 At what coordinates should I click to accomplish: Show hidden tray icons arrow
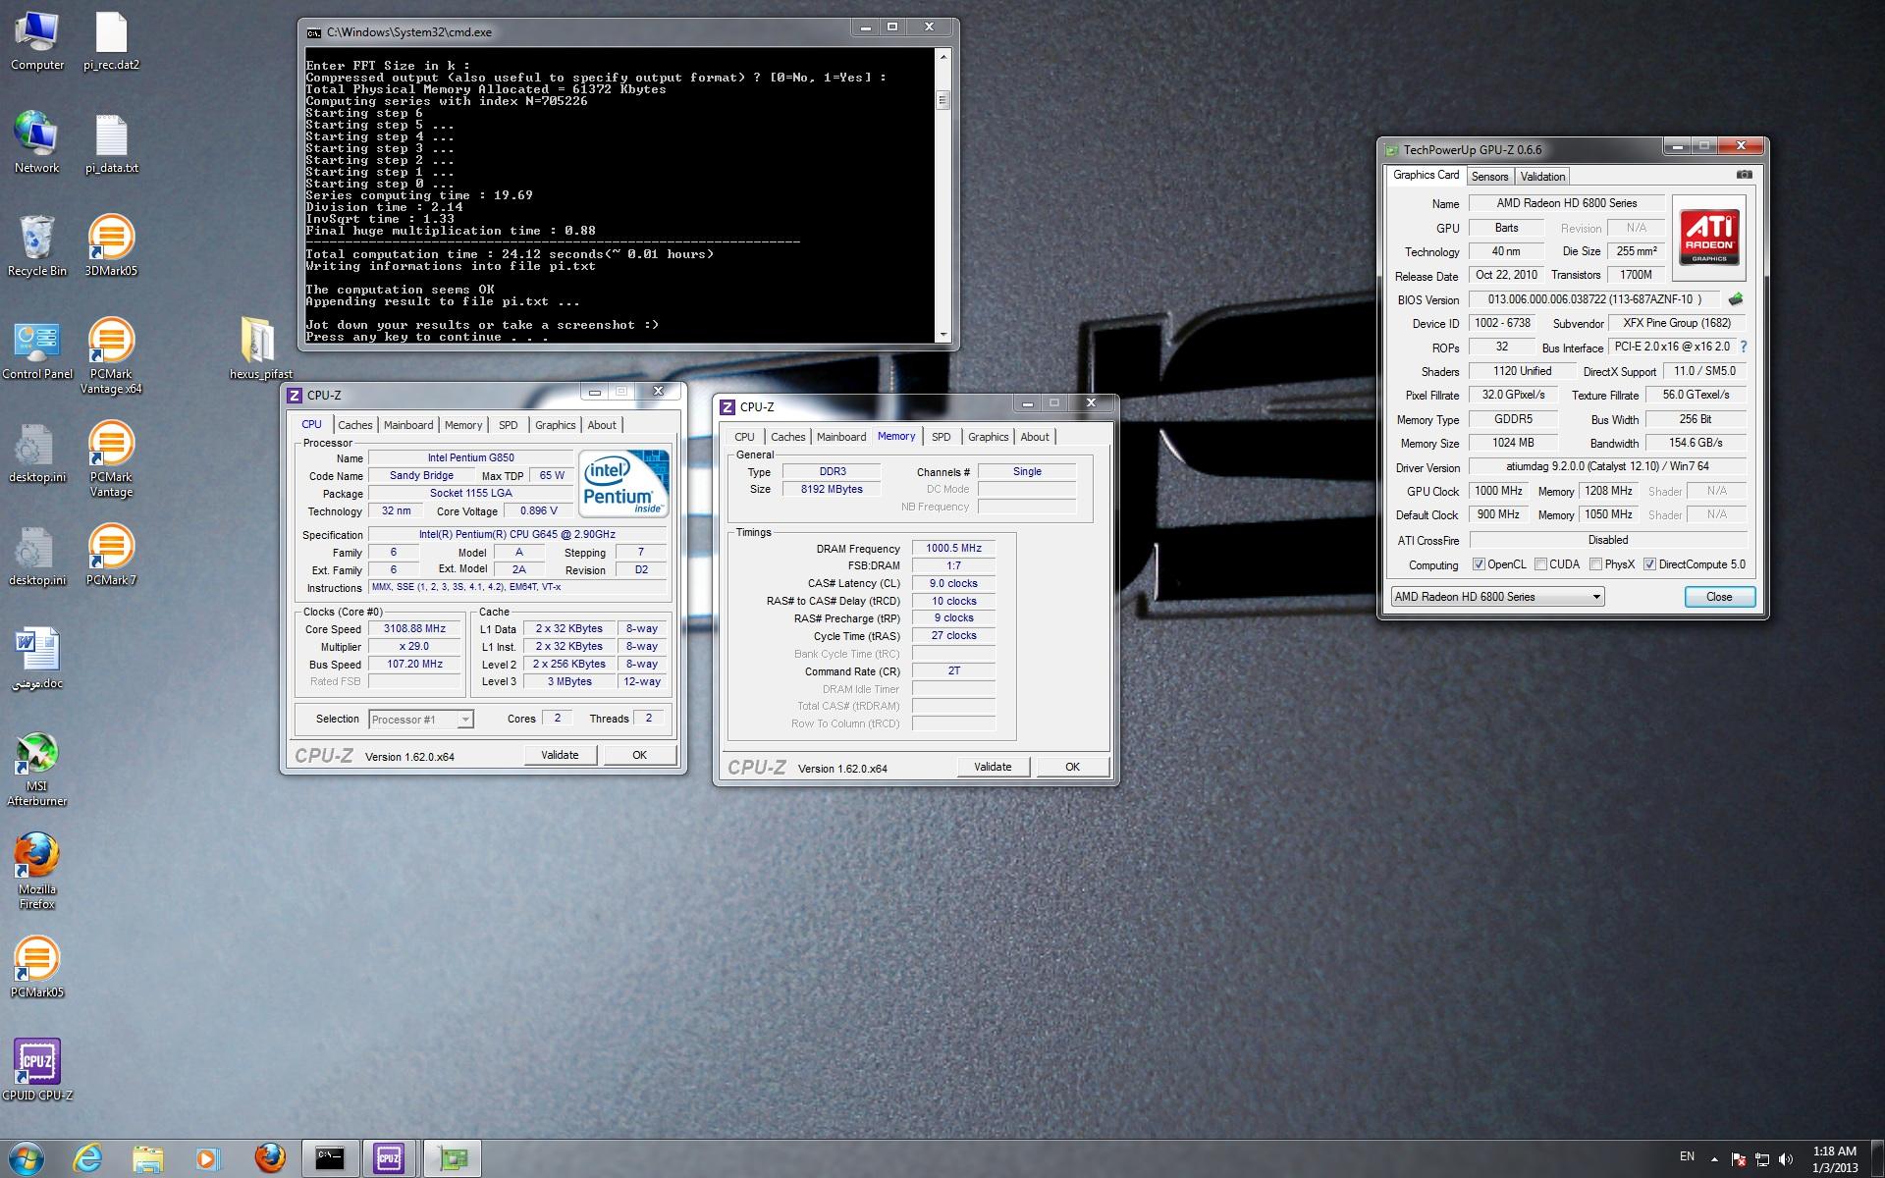coord(1714,1159)
